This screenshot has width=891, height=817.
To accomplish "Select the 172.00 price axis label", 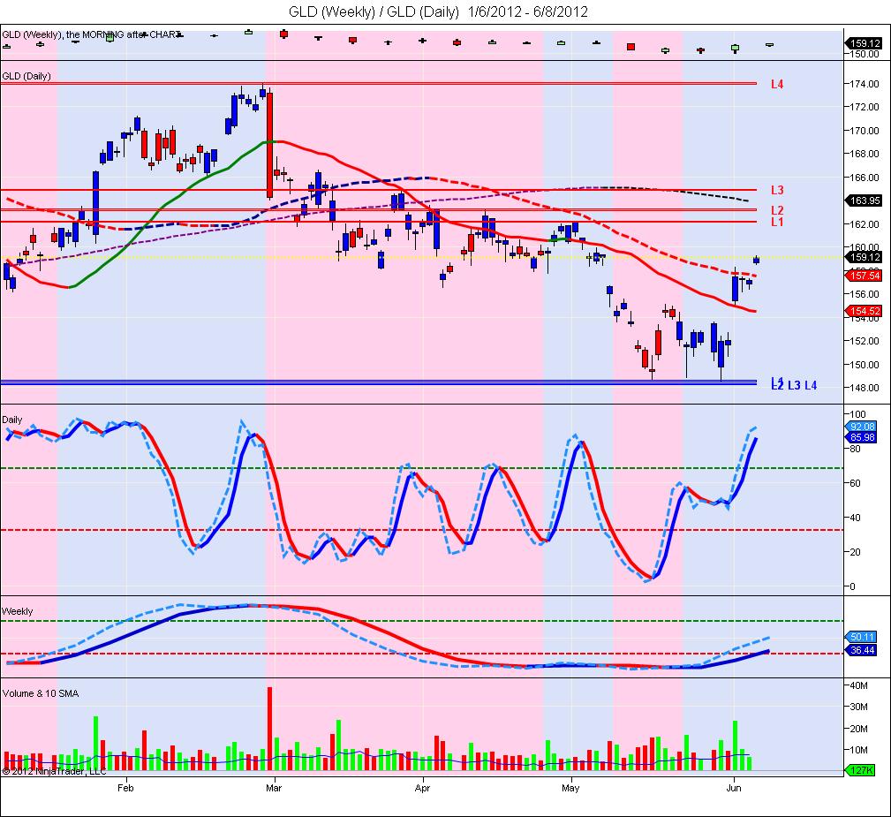I will click(865, 107).
